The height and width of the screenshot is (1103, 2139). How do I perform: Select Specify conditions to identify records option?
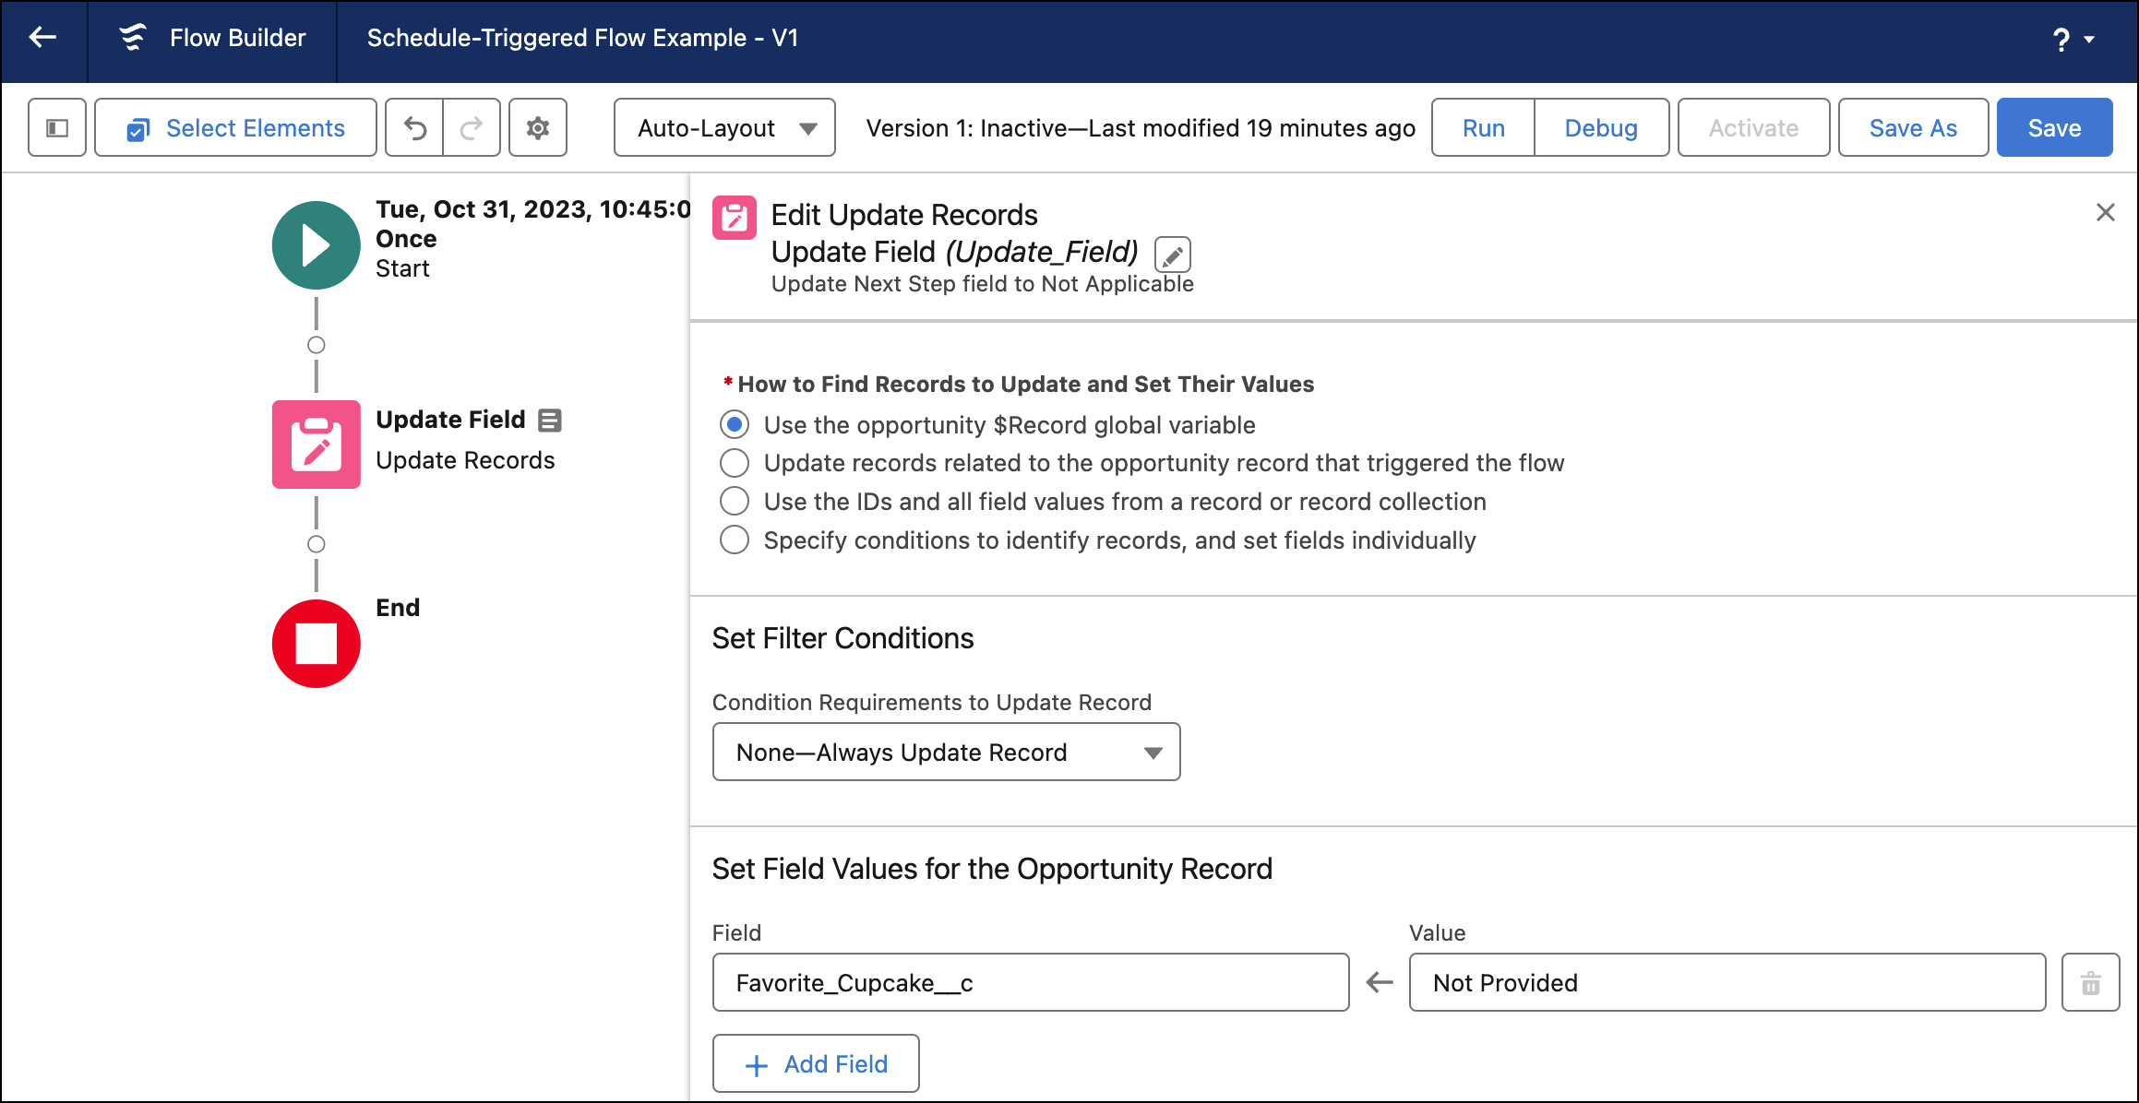tap(735, 540)
